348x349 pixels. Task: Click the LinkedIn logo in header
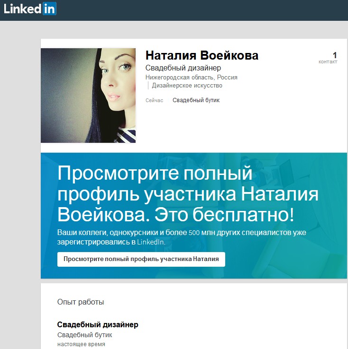tap(30, 9)
